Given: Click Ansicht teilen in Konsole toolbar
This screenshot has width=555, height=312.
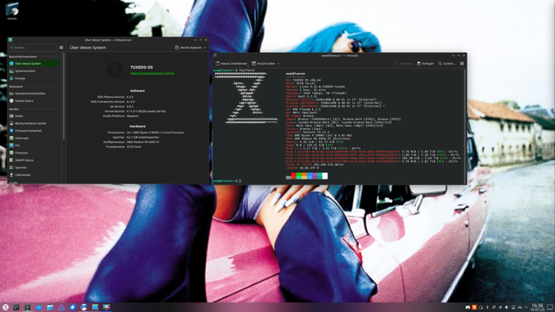Looking at the screenshot, I should click(x=264, y=63).
